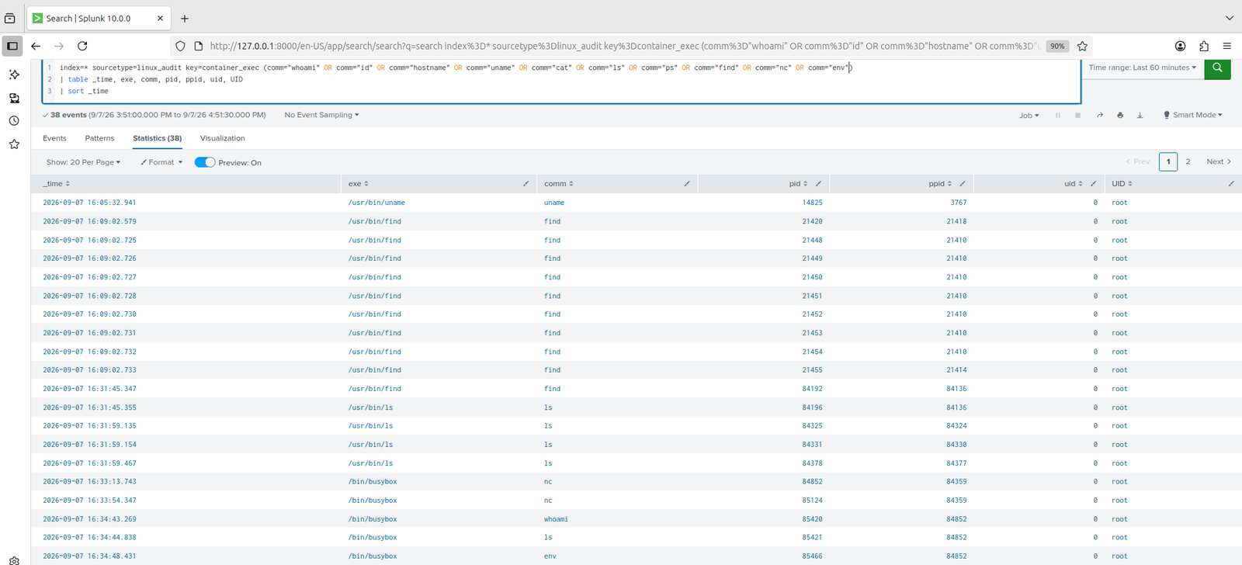The image size is (1242, 565).
Task: Open the Firefox extensions icon
Action: tap(1204, 46)
